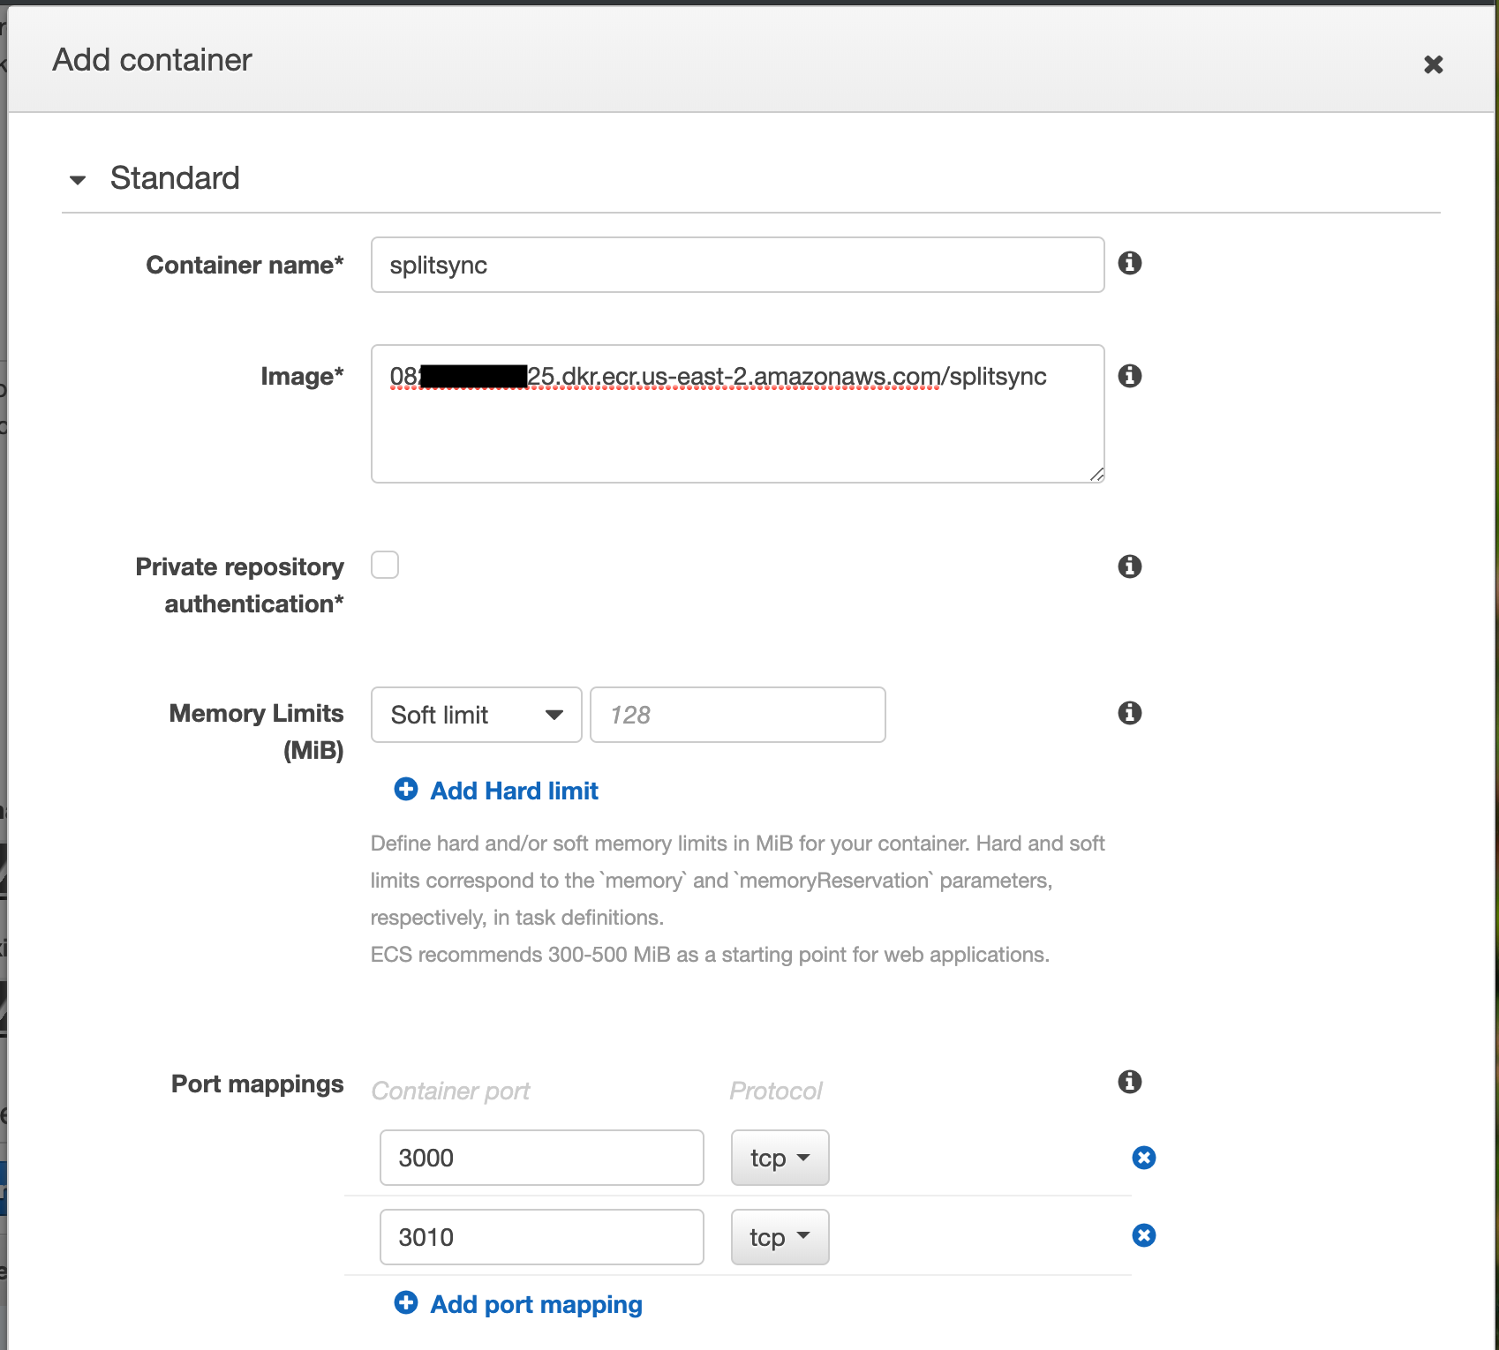Image resolution: width=1499 pixels, height=1350 pixels.
Task: Click plus icon beside Add Hard limit
Action: coord(406,789)
